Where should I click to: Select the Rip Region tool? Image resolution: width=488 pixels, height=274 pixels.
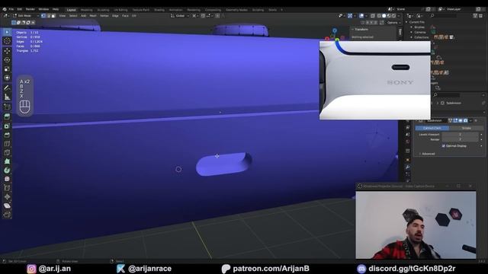(x=7, y=215)
